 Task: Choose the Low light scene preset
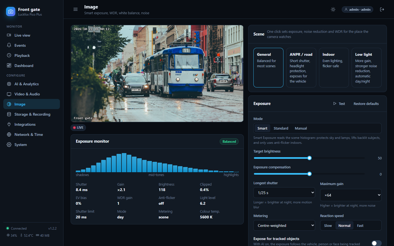[x=367, y=68]
